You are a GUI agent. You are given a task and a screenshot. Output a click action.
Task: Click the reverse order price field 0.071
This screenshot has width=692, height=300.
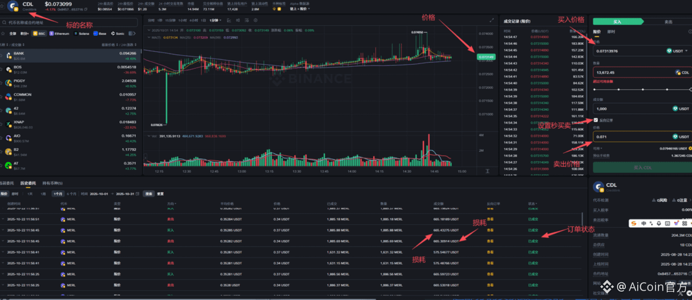click(642, 136)
